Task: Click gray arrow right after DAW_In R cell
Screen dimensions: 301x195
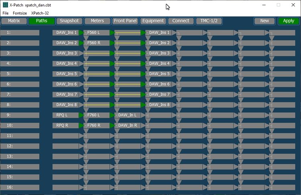Action: tap(143, 126)
